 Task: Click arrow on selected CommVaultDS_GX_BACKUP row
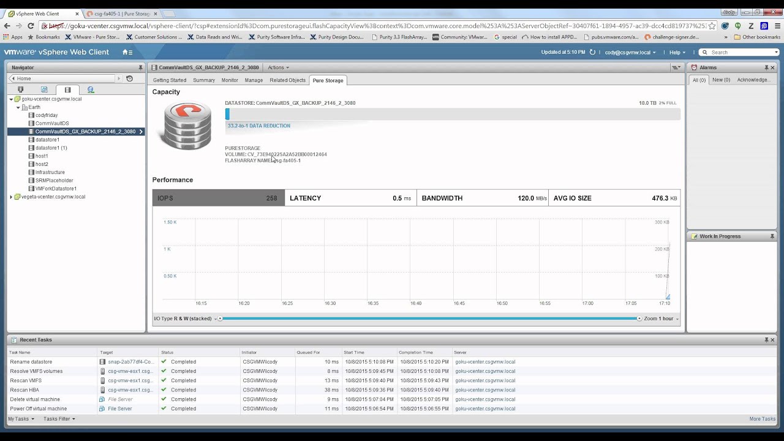point(141,132)
